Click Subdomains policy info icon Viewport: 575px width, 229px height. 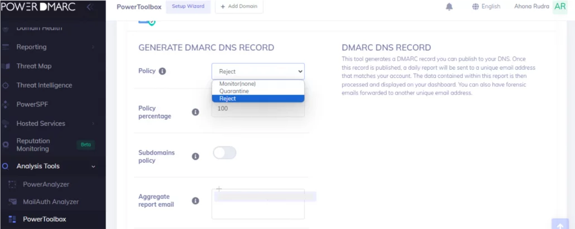click(195, 157)
